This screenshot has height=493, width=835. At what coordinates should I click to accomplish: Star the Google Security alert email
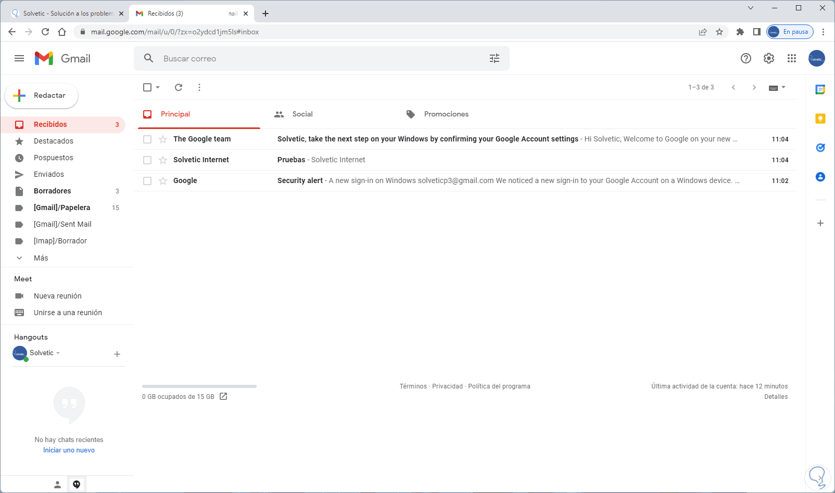163,181
